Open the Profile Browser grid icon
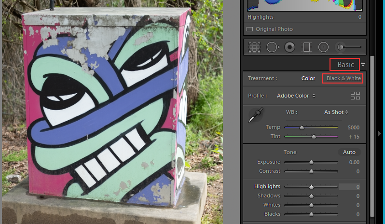This screenshot has width=385, height=224. [x=355, y=96]
